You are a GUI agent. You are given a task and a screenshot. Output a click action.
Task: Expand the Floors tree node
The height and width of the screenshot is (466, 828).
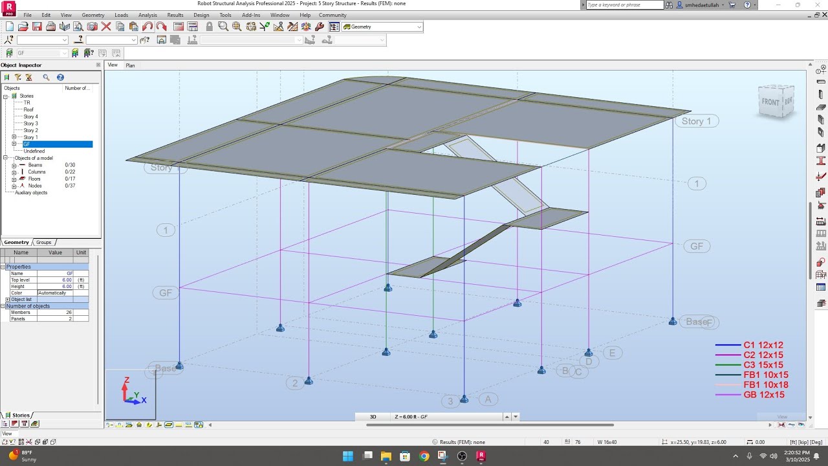[x=14, y=179]
